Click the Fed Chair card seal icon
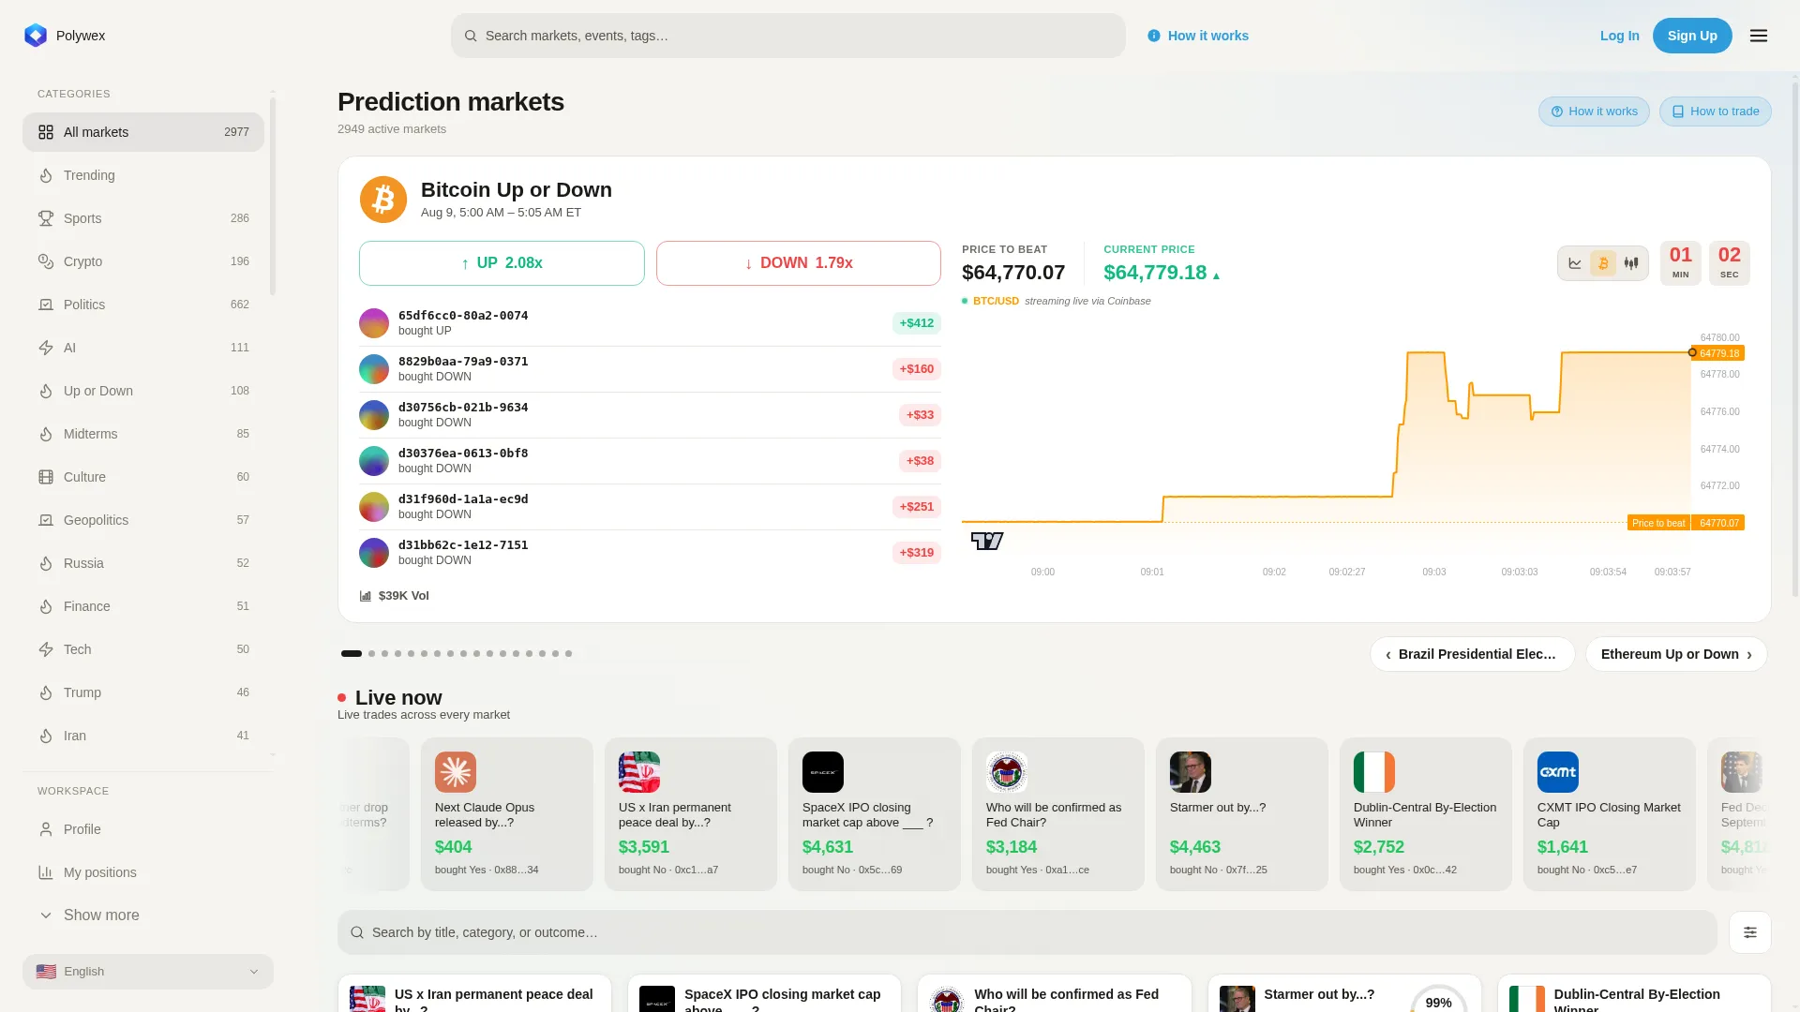 pos(1007,772)
